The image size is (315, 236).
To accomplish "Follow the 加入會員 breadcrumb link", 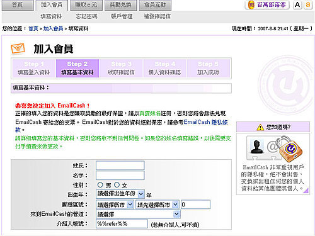I will 53,28.
